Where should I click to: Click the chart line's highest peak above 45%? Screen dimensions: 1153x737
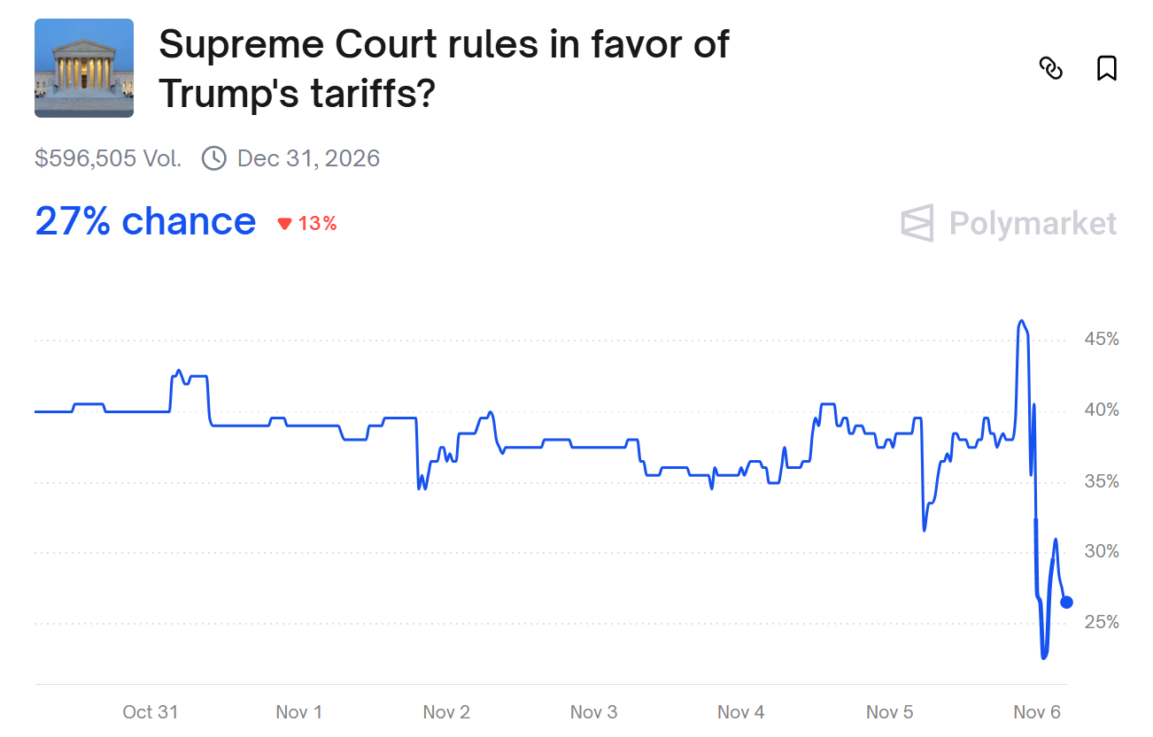coord(1021,321)
